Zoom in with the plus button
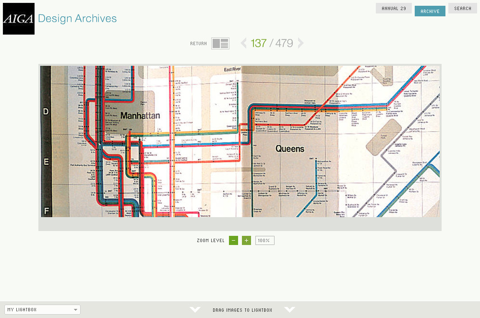 coord(246,241)
